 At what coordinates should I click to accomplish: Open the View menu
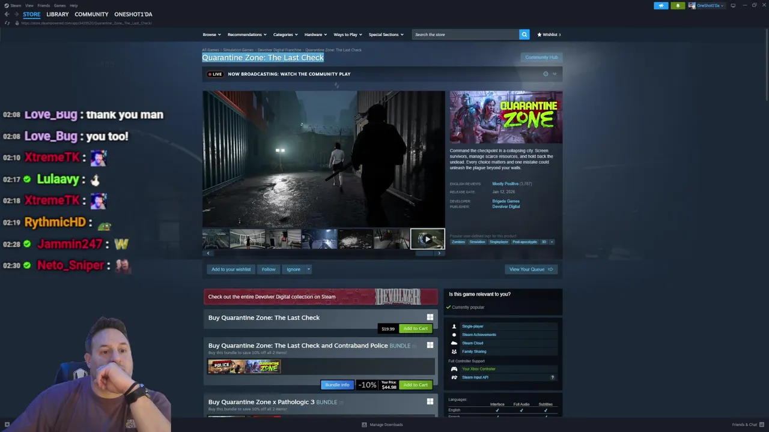pos(29,5)
